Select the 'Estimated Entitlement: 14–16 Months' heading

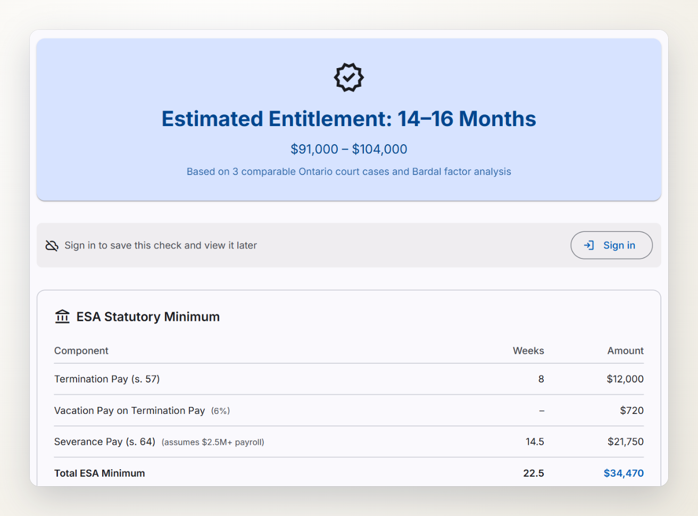(x=348, y=119)
